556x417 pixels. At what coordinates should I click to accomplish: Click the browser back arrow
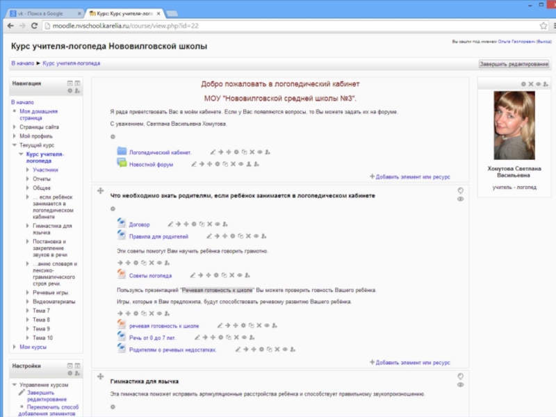(x=10, y=26)
